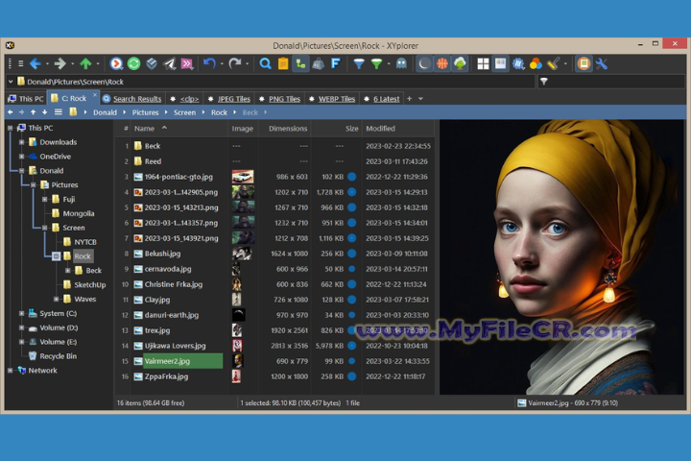Click the paper plane toolbar icon
The height and width of the screenshot is (461, 691).
coord(169,64)
